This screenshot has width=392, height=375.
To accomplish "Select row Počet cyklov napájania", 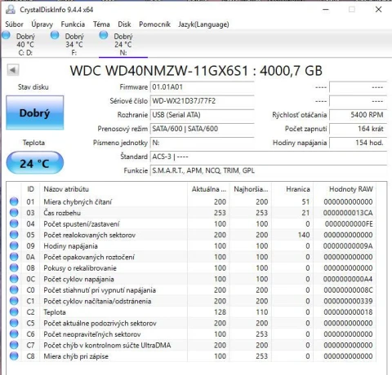I will click(191, 279).
